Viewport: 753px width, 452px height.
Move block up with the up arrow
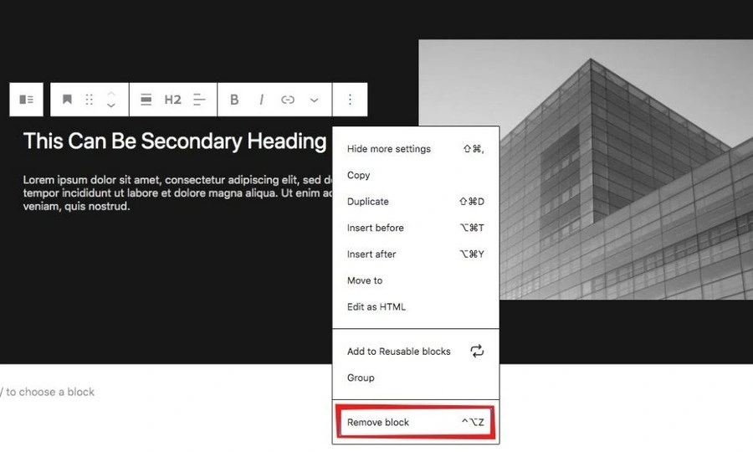point(111,92)
